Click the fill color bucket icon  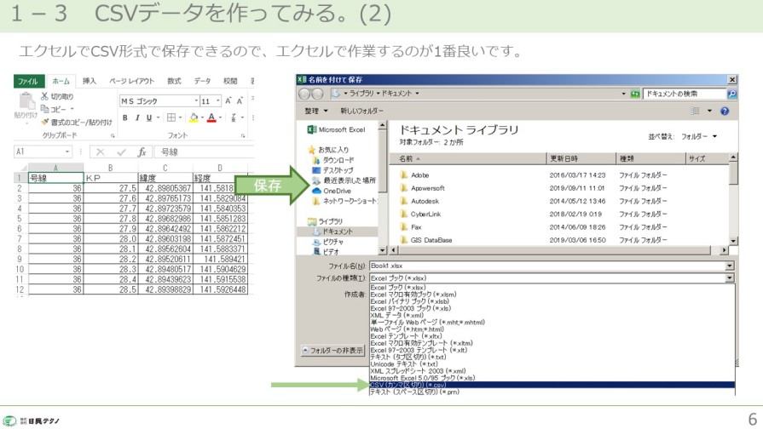[x=194, y=117]
